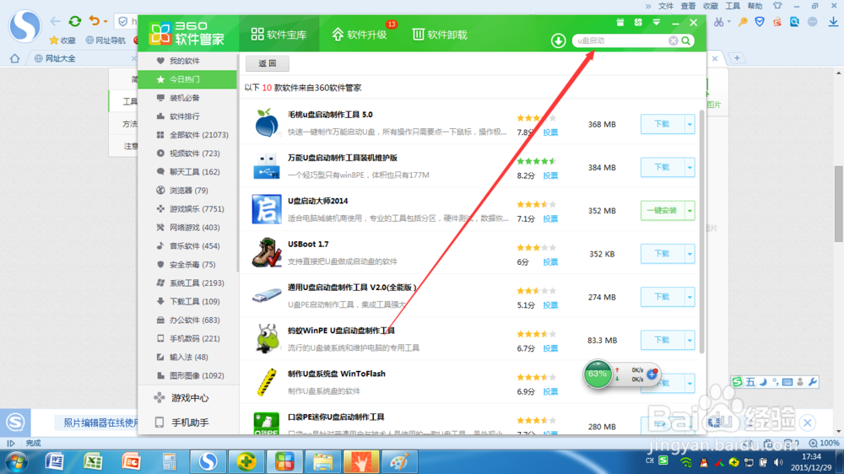Open 音乐软件 (454) category
This screenshot has width=844, height=474.
point(187,246)
